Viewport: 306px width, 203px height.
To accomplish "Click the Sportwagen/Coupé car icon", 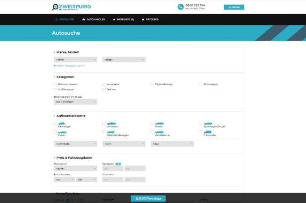I will 208,123.
